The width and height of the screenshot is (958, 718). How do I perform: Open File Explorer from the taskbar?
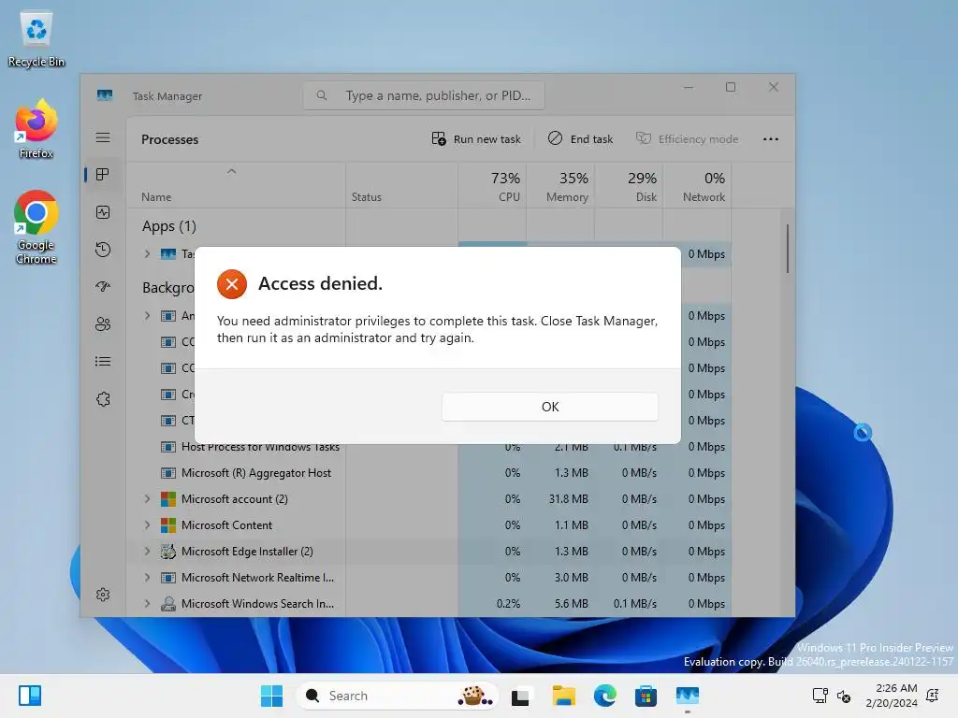pyautogui.click(x=563, y=696)
